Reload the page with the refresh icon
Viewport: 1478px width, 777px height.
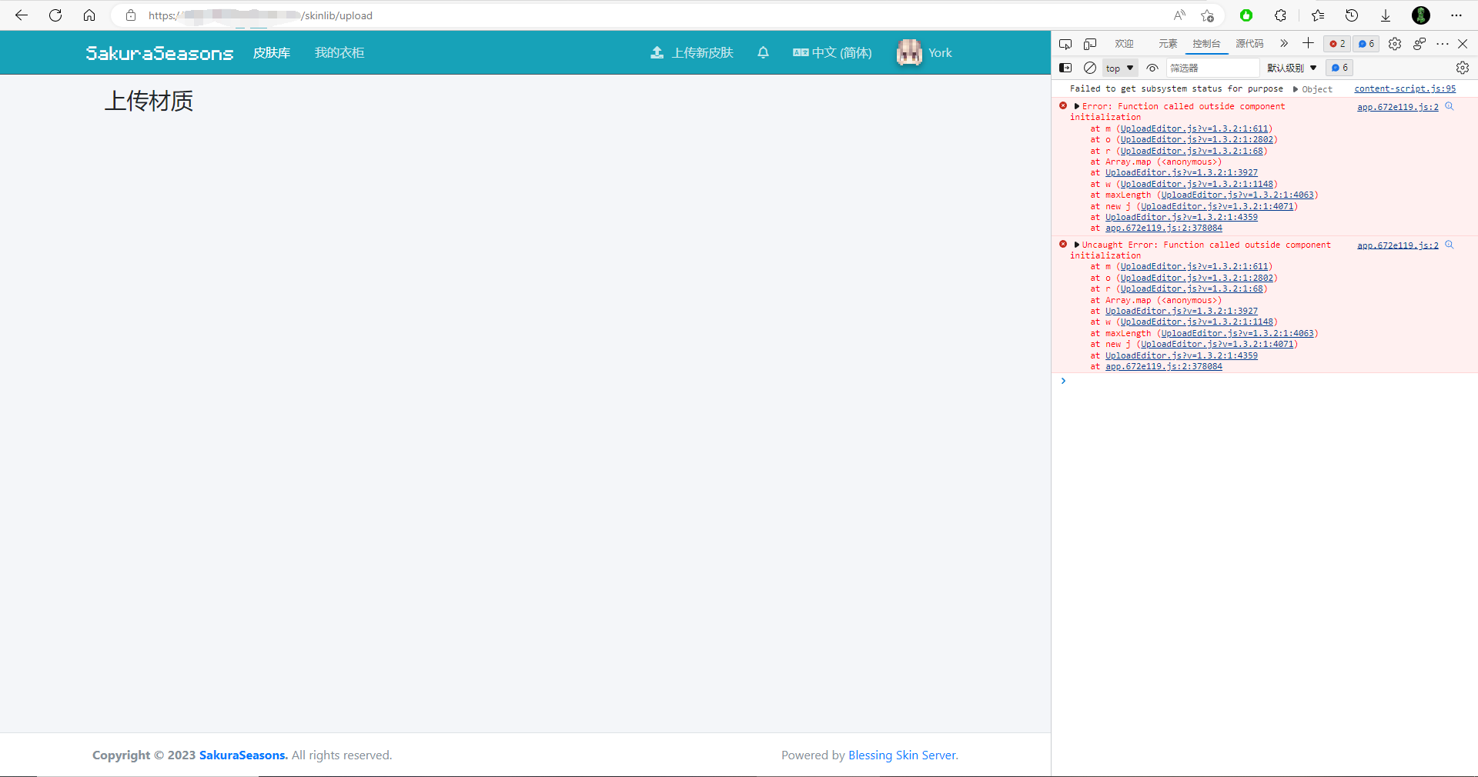(x=55, y=15)
